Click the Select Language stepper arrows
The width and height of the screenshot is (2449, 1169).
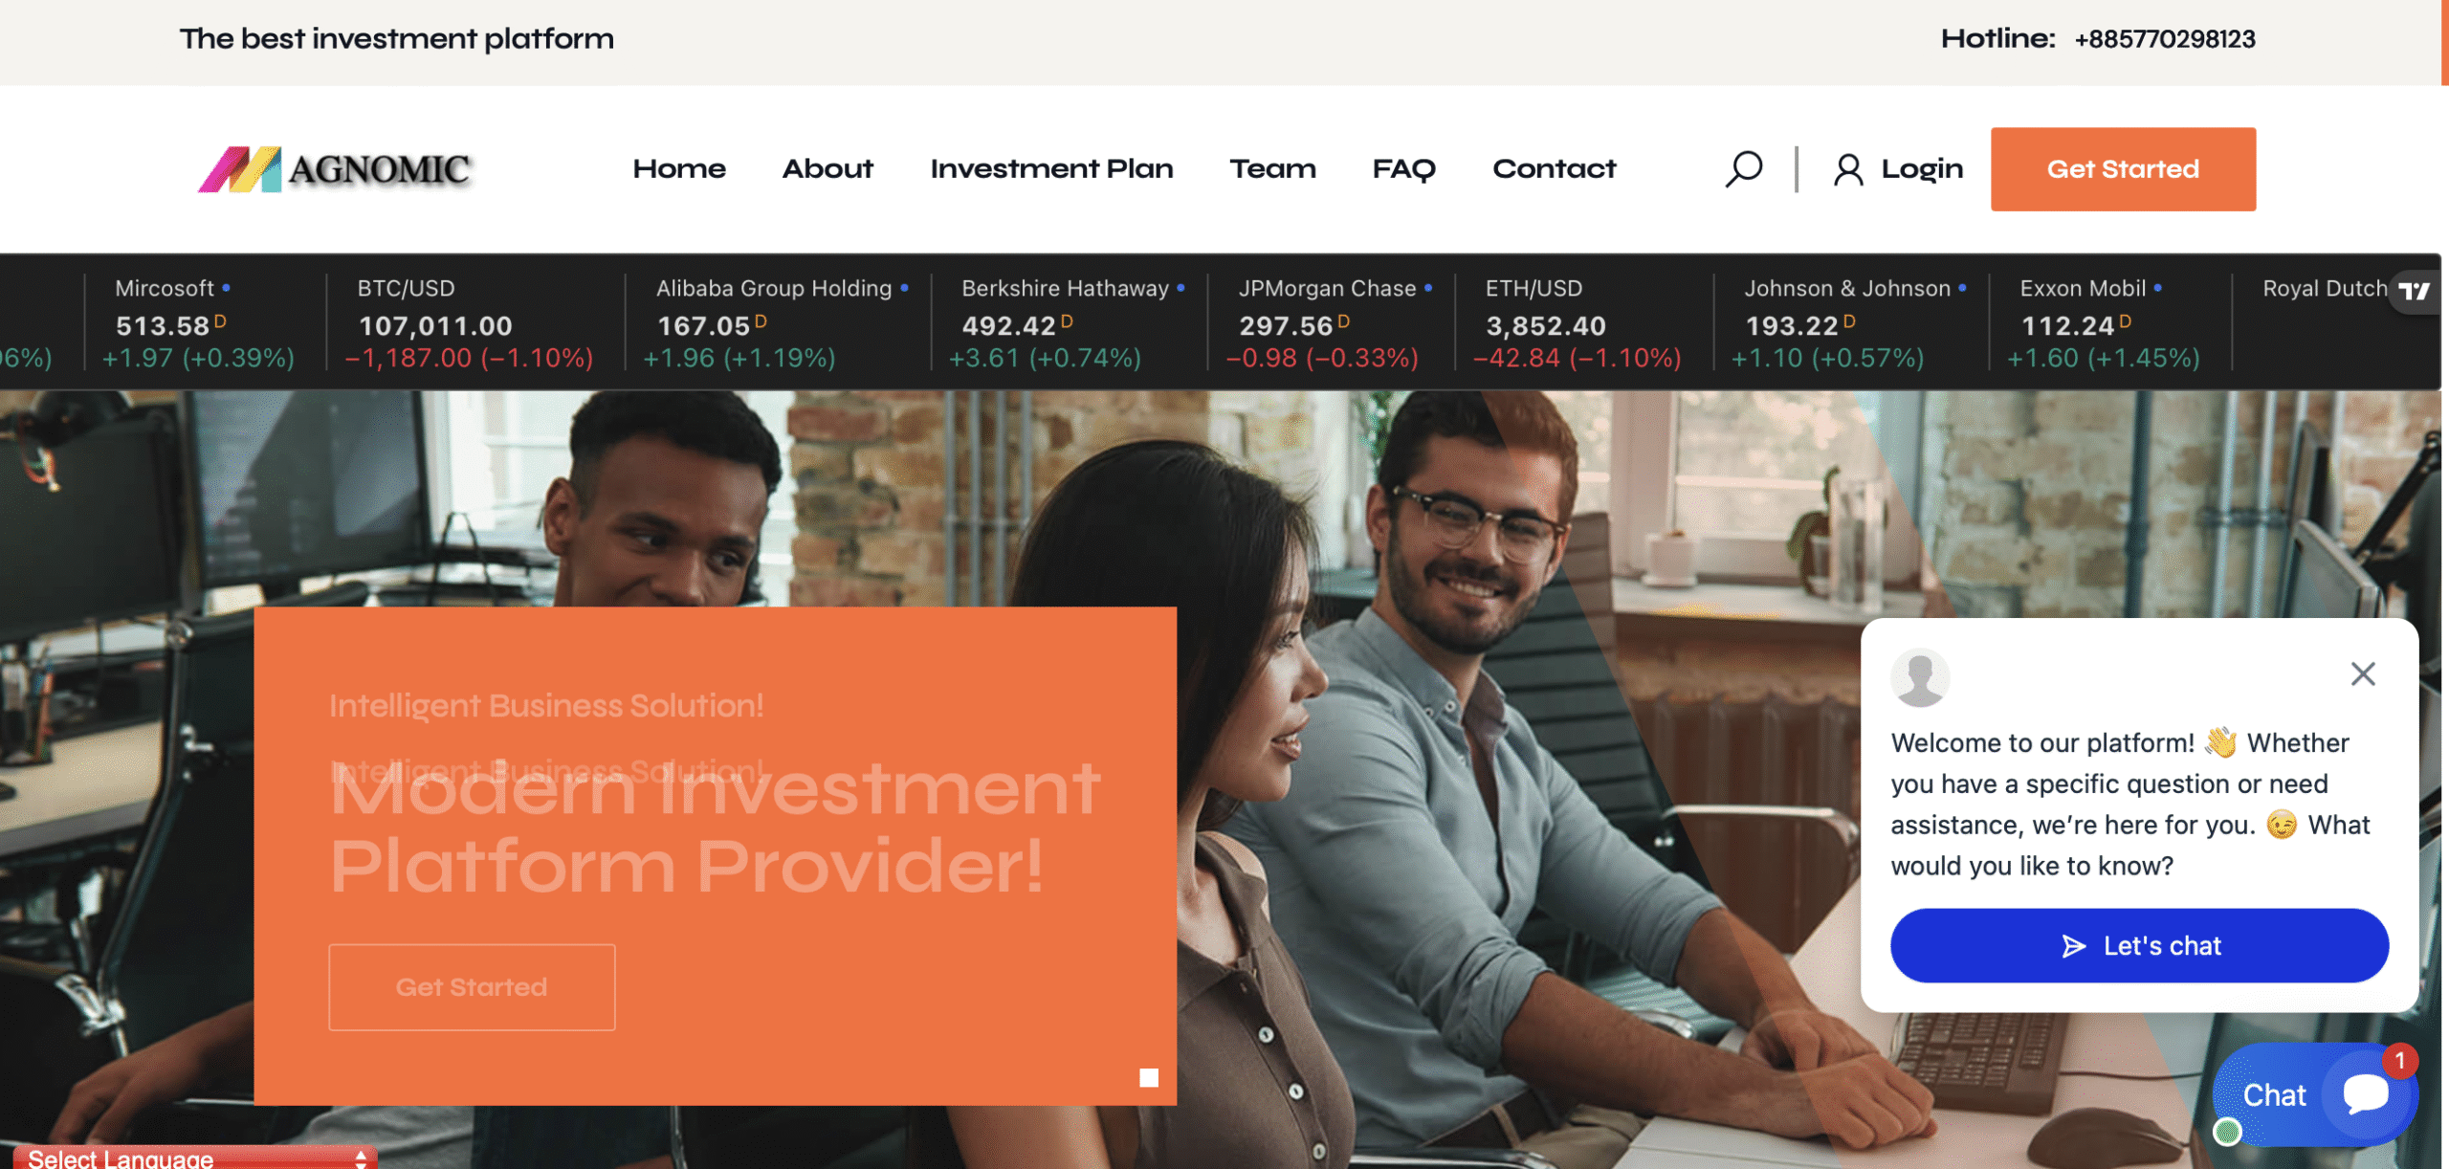pyautogui.click(x=361, y=1158)
